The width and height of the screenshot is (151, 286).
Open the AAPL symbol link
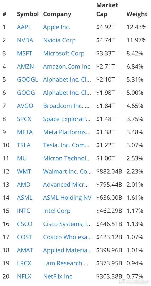pos(24,27)
